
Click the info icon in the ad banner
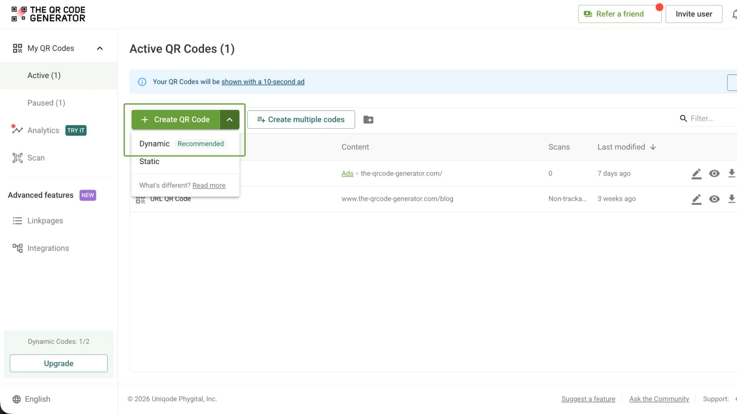coord(142,82)
